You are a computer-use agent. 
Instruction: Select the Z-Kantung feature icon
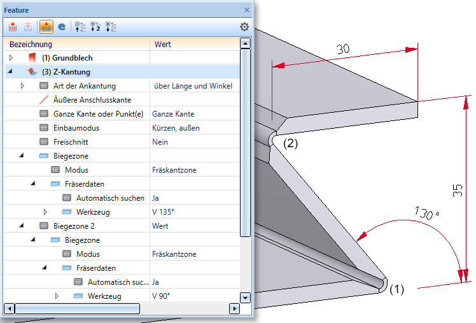[32, 72]
